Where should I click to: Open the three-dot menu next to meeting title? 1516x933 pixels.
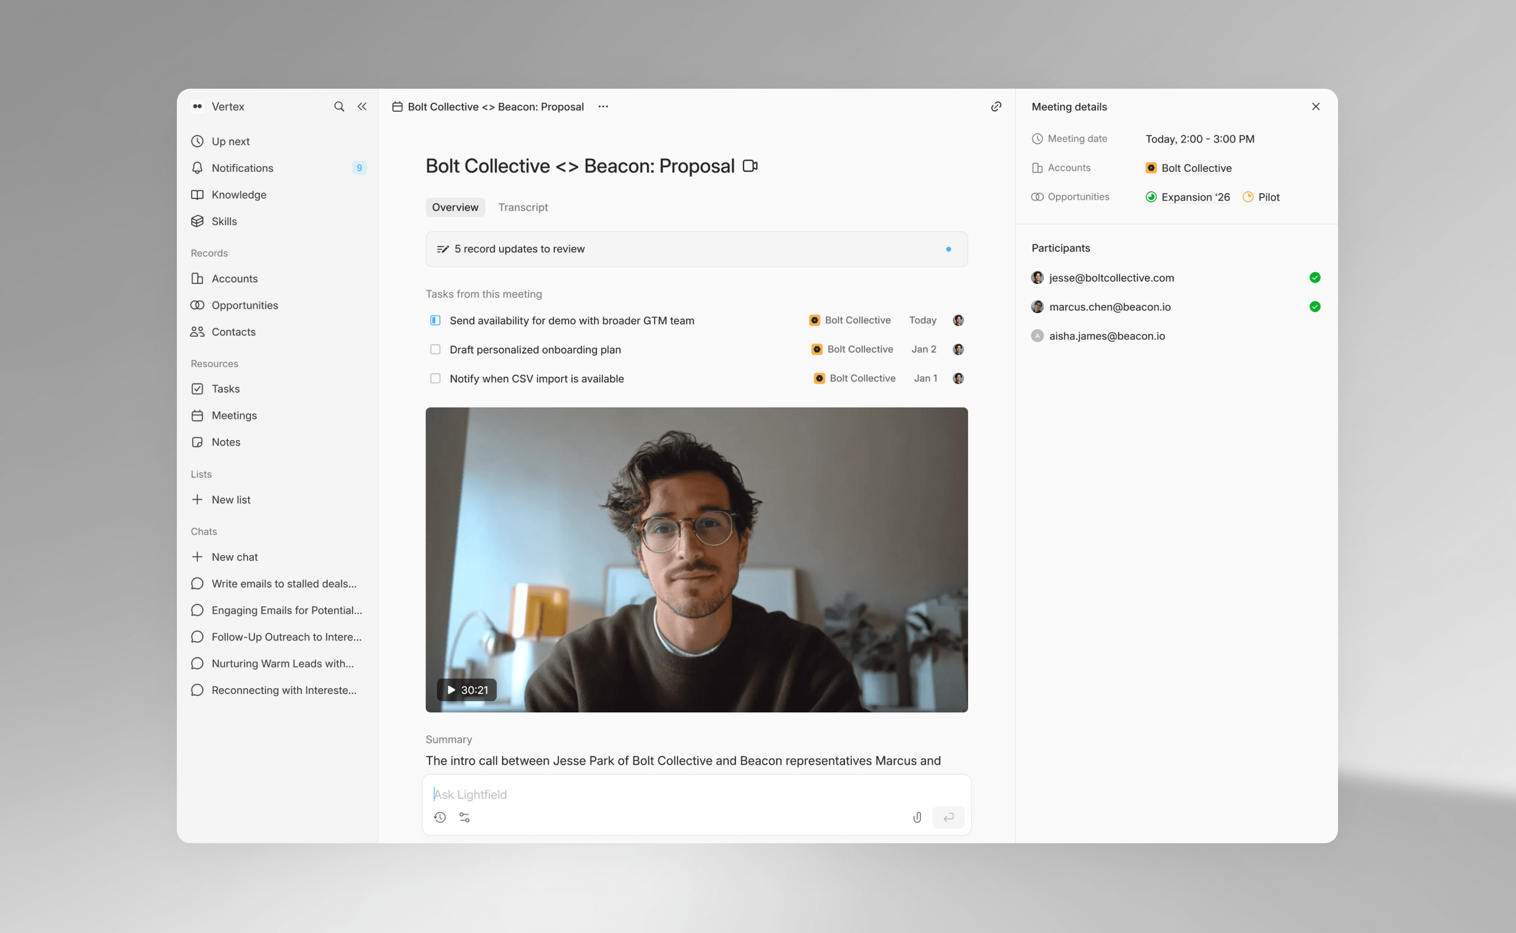point(603,107)
